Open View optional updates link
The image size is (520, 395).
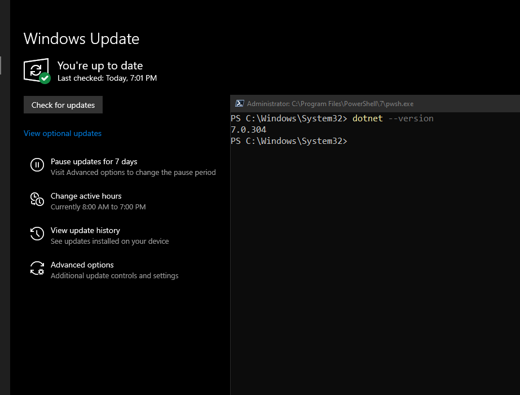(63, 133)
